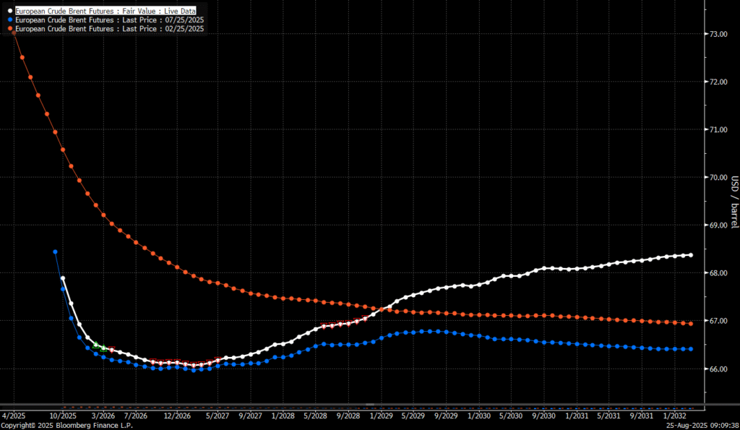Click the 1/2032 x-axis label
The height and width of the screenshot is (430, 740).
pos(675,416)
